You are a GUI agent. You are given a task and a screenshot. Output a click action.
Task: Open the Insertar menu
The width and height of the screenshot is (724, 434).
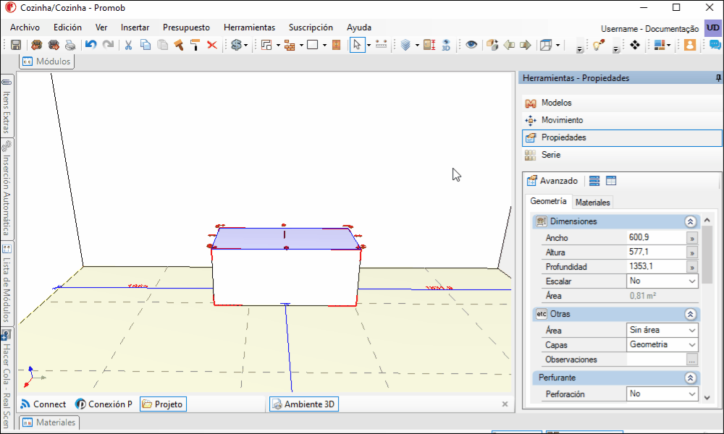[x=135, y=27]
